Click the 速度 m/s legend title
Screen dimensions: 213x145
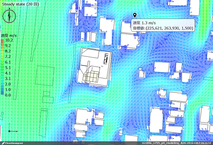(9, 36)
